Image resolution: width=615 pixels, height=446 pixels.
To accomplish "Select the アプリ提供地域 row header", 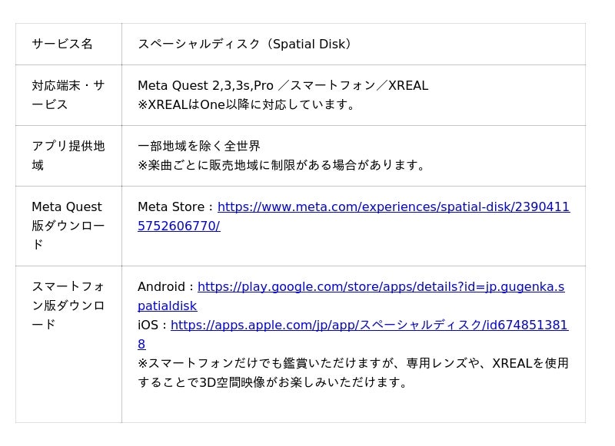I will click(x=68, y=155).
